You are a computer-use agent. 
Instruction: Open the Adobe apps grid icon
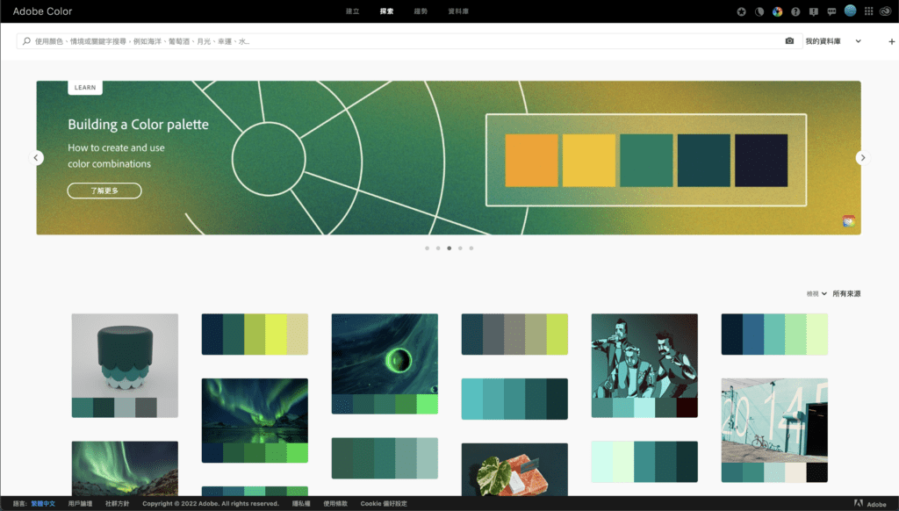[868, 11]
